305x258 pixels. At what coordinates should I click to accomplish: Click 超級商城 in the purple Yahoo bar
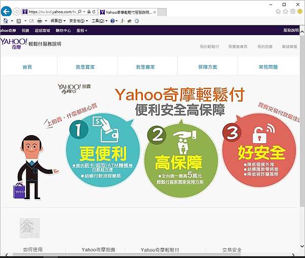(x=42, y=30)
